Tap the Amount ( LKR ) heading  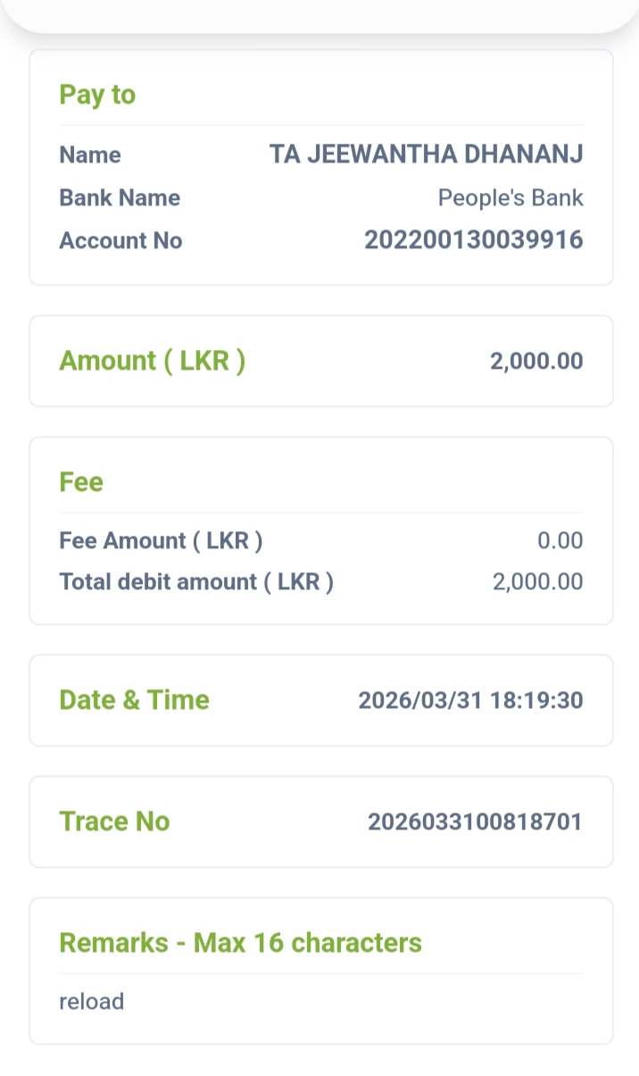coord(152,361)
